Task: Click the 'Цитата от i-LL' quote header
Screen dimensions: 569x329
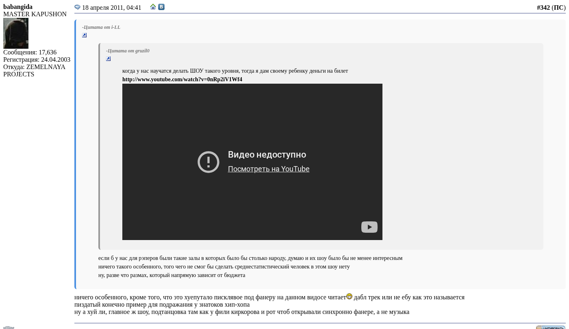Action: [101, 27]
